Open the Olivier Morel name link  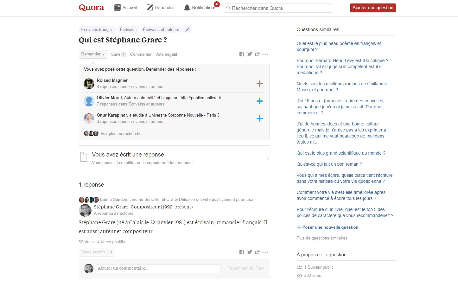pos(109,98)
